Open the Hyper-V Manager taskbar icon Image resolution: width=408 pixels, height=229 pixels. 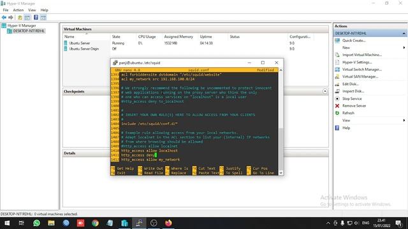(125, 223)
